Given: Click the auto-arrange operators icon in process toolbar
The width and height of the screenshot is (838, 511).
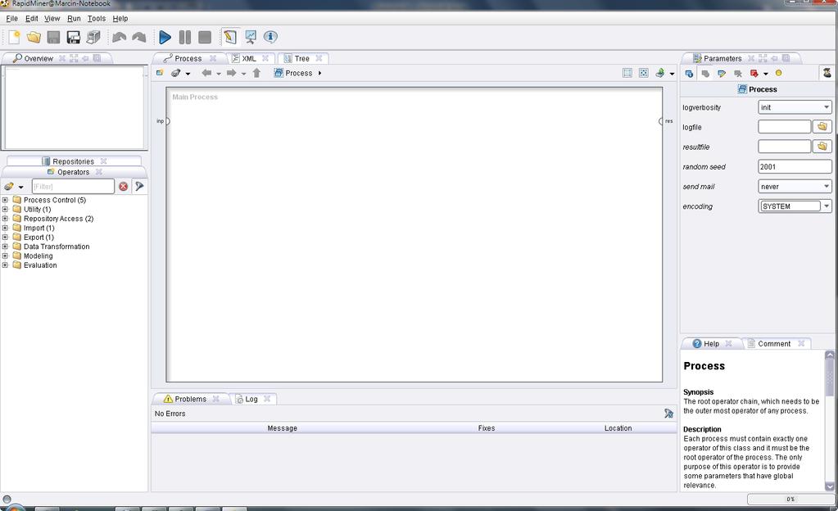Looking at the screenshot, I should [x=627, y=73].
